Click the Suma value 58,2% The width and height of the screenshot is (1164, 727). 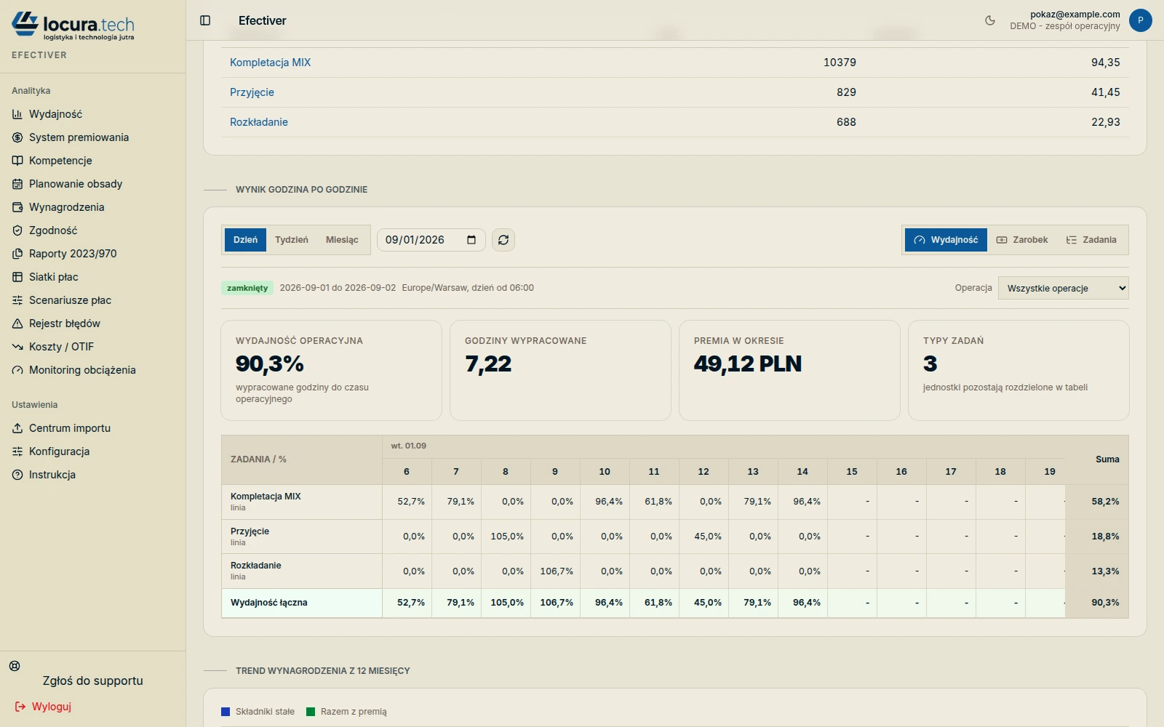(x=1105, y=502)
